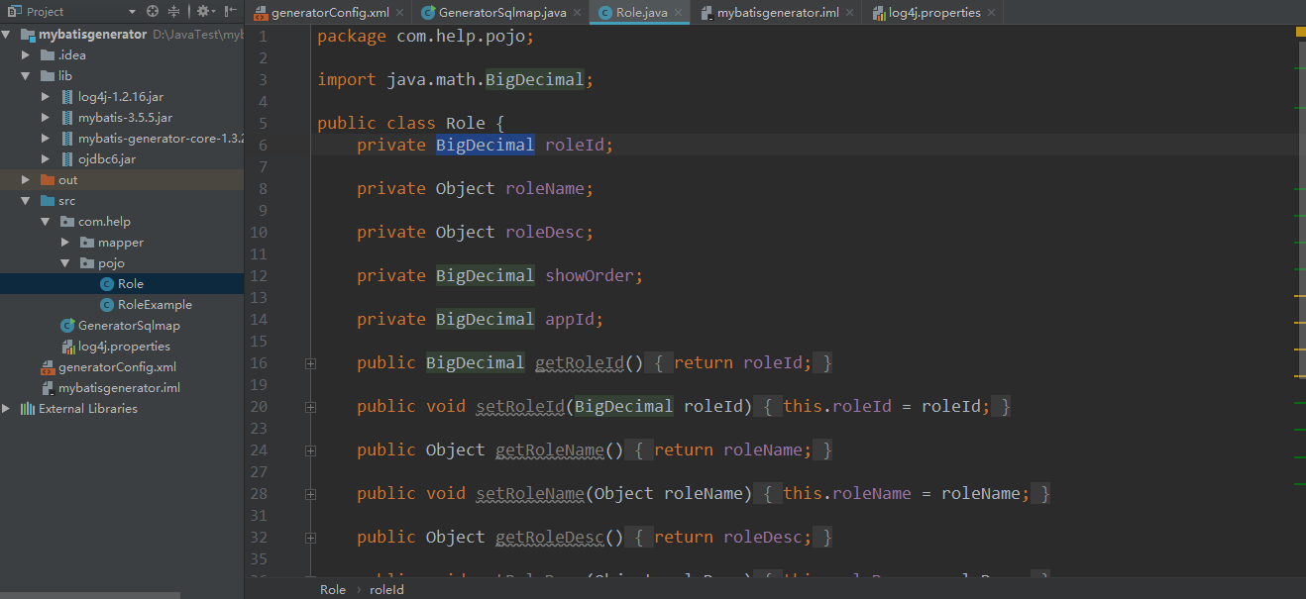Screen dimensions: 1306x599
Task: Click the package statement com.help.pojo
Action: click(426, 36)
